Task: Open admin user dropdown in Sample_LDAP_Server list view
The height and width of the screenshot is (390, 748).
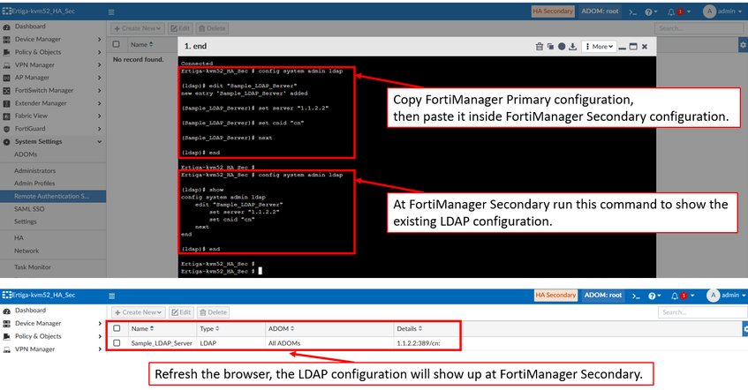Action: 727,296
